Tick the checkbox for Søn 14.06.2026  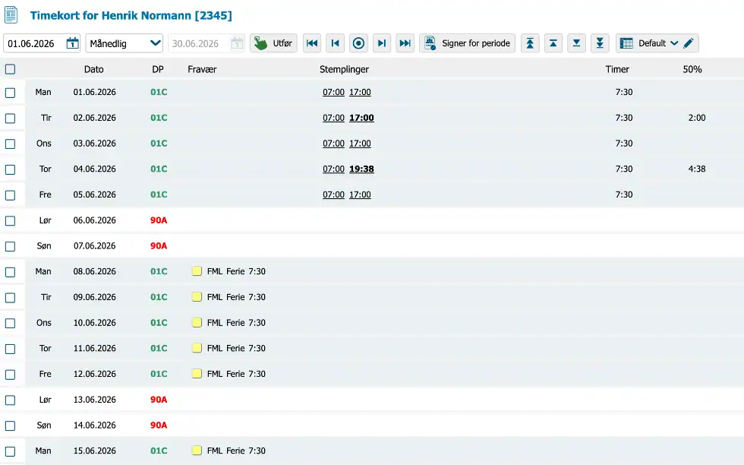pyautogui.click(x=10, y=426)
